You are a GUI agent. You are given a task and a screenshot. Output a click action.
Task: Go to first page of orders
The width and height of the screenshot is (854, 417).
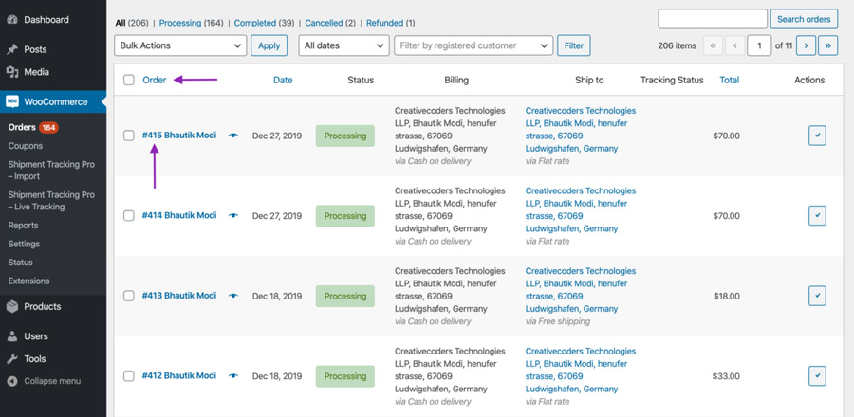click(713, 45)
